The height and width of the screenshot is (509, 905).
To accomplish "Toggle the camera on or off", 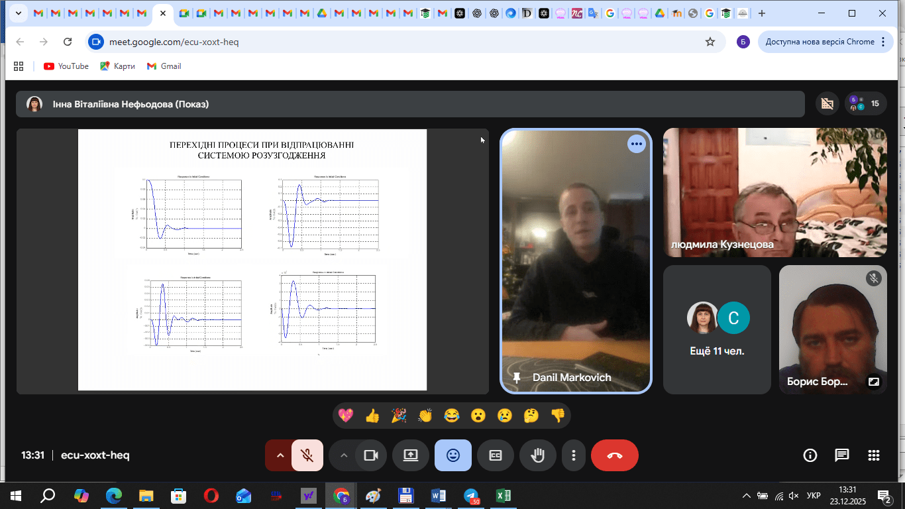I will (370, 455).
